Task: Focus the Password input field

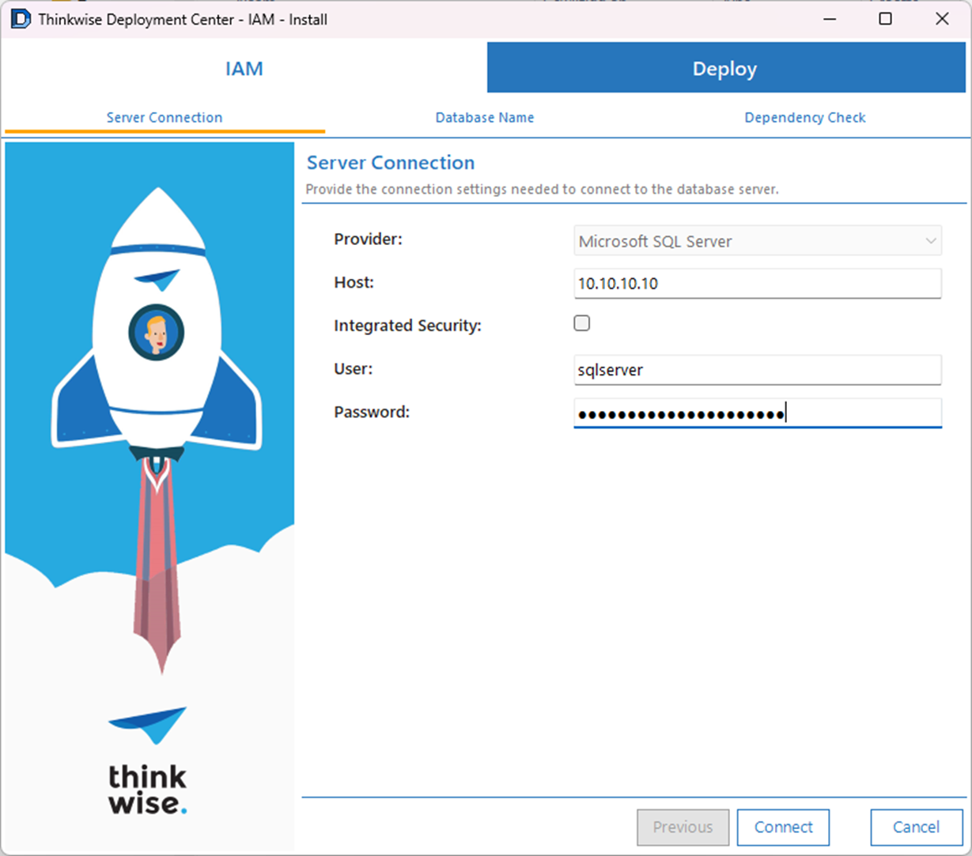Action: [758, 413]
